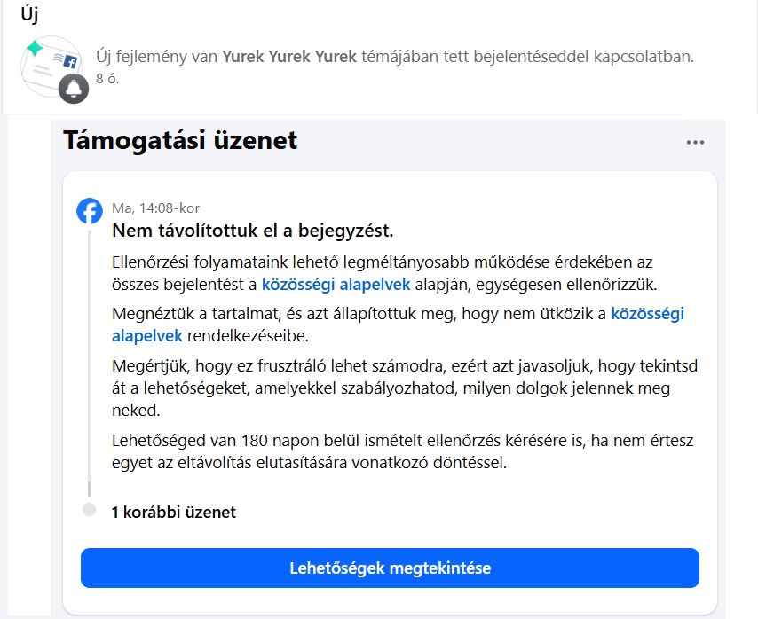Click the paragraph starting with "Megértjük, hogy ez frusztráló"

[391, 388]
